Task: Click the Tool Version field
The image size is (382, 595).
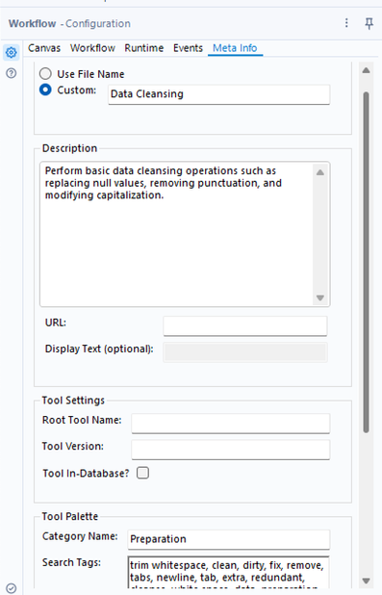Action: click(x=231, y=450)
